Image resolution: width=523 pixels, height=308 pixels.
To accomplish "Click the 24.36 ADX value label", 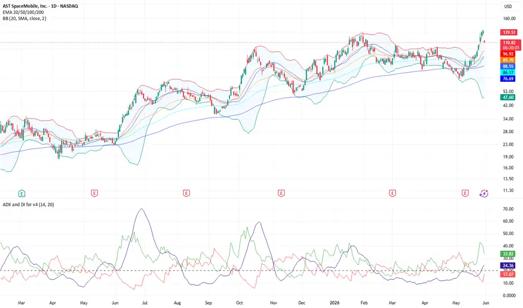I will click(x=508, y=265).
